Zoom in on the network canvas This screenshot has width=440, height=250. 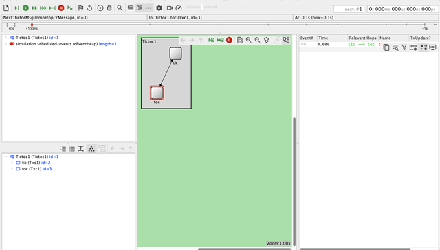click(249, 40)
